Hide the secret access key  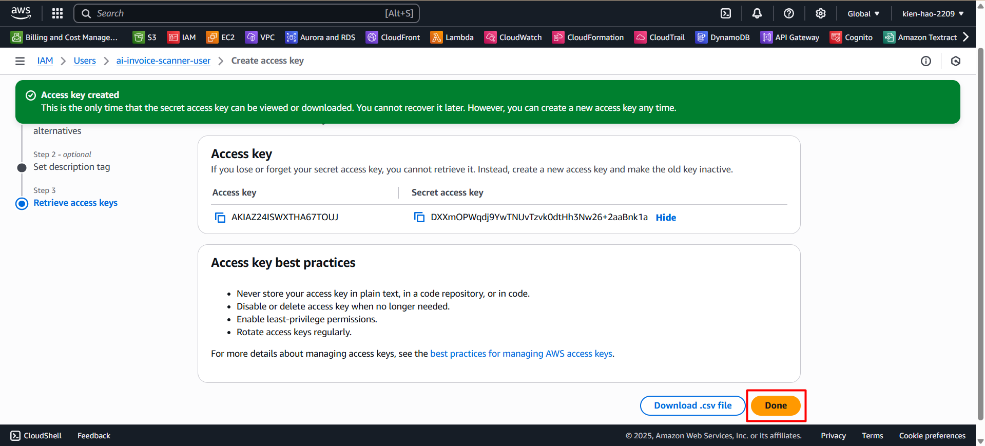[x=666, y=218]
